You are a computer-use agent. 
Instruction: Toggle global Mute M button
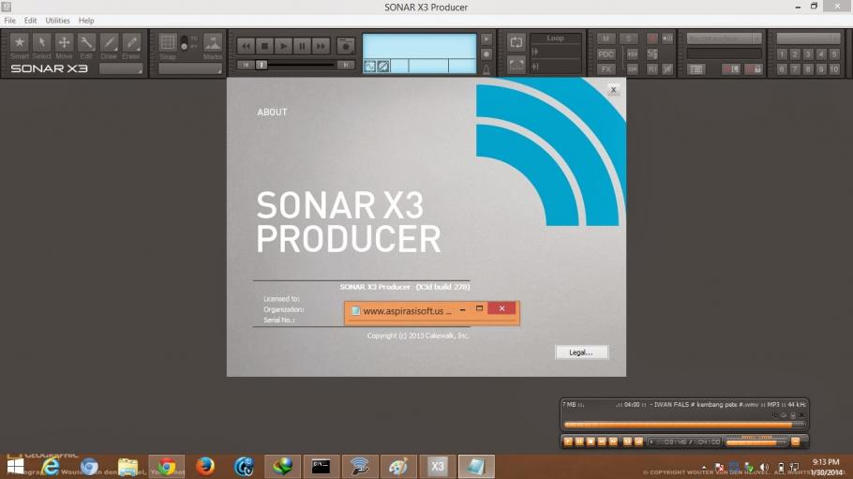click(x=606, y=38)
